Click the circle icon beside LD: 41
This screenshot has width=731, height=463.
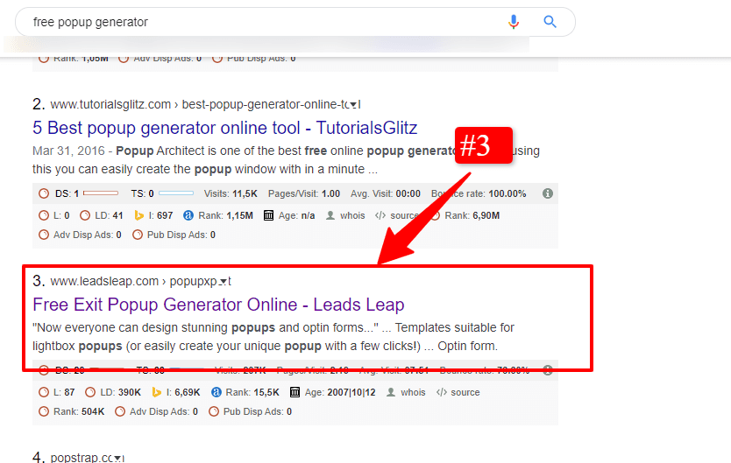pos(85,215)
